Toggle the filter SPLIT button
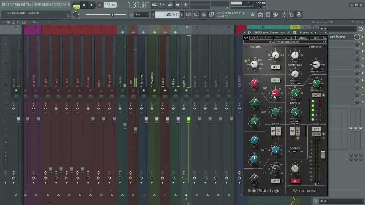Screen dimensions: 365x205 pos(275,67)
